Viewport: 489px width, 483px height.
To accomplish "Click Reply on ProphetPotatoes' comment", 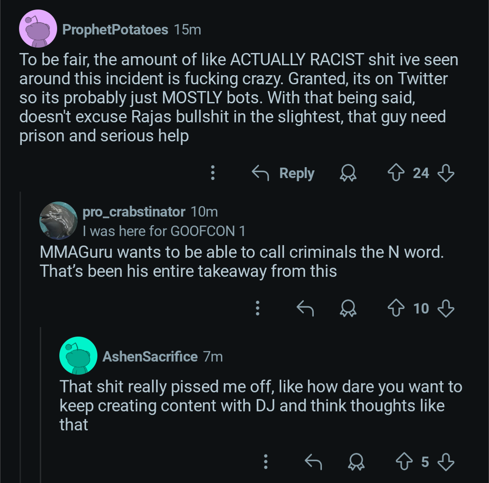I will coord(283,173).
